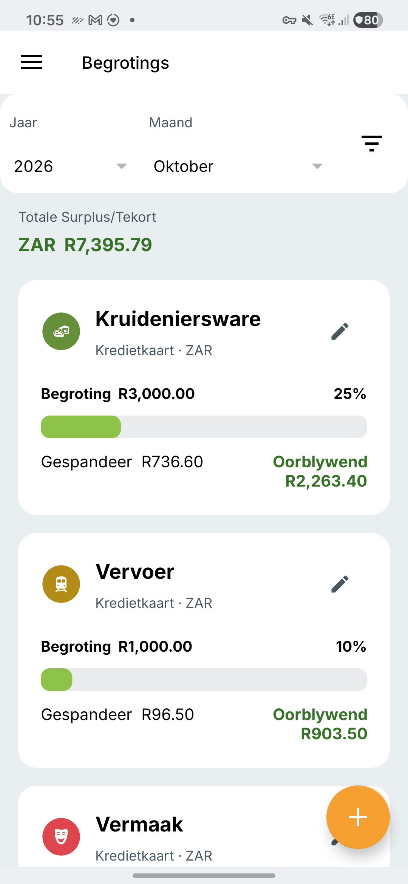The height and width of the screenshot is (884, 408).
Task: Tap the Vervoer 10% progress bar
Action: pyautogui.click(x=204, y=680)
